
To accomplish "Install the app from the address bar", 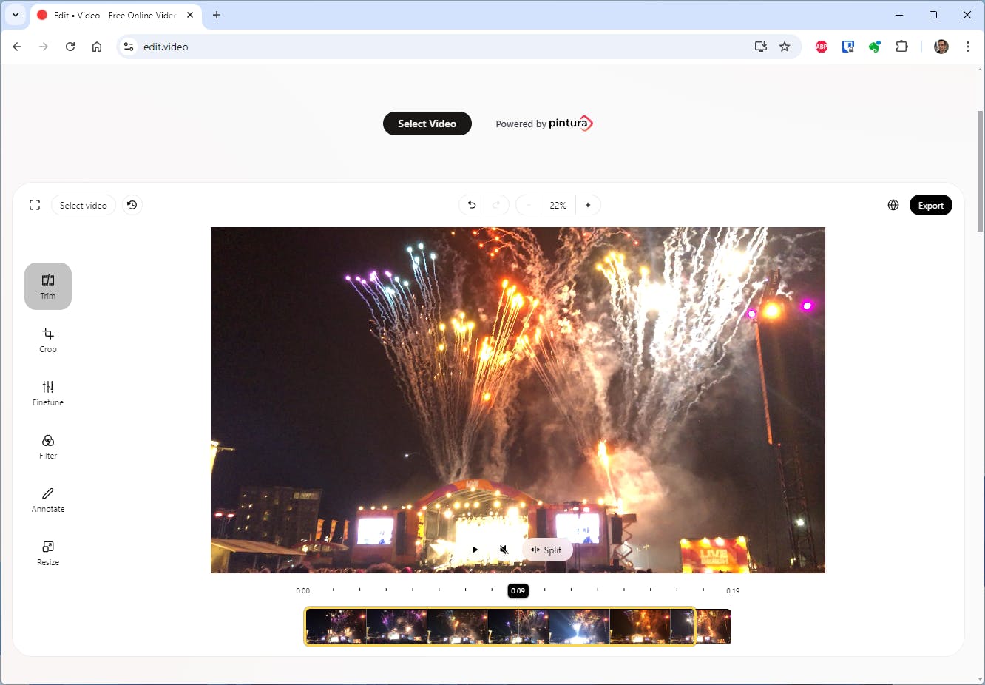I will 760,47.
